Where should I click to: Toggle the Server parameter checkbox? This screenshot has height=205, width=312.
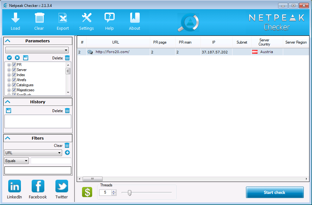pyautogui.click(x=14, y=70)
